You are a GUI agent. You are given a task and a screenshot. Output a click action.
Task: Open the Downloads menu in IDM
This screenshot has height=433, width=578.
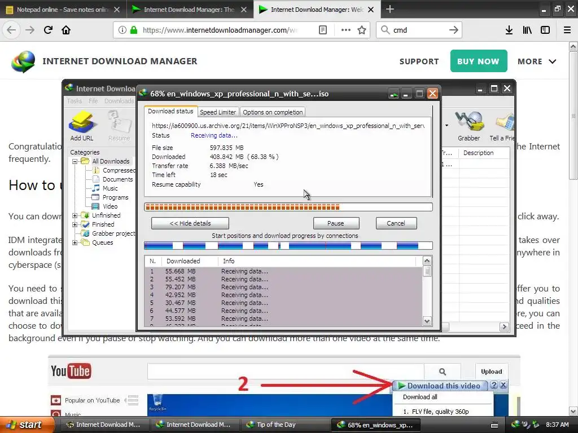119,101
